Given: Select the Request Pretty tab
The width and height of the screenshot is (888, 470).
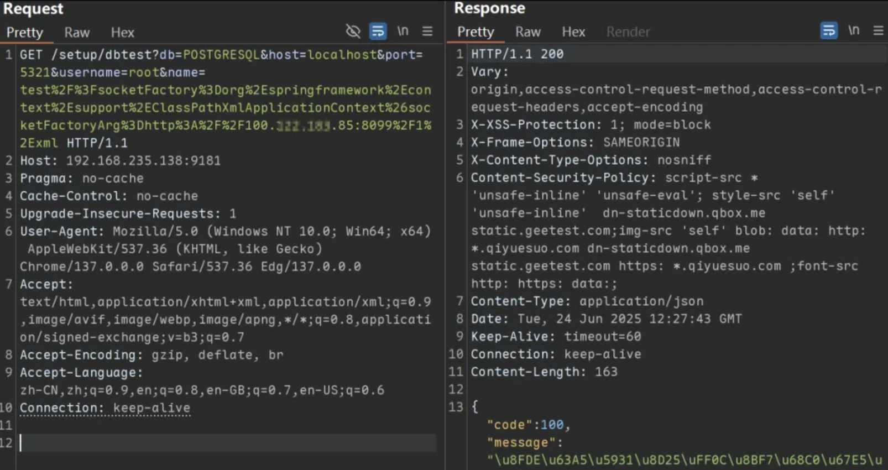Looking at the screenshot, I should point(25,33).
